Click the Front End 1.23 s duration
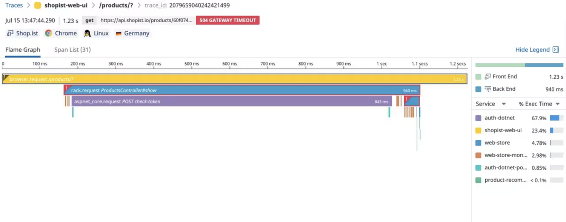566x222 pixels. tap(556, 77)
